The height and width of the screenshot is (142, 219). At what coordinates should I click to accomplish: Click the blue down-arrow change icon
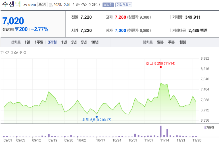point(17,29)
